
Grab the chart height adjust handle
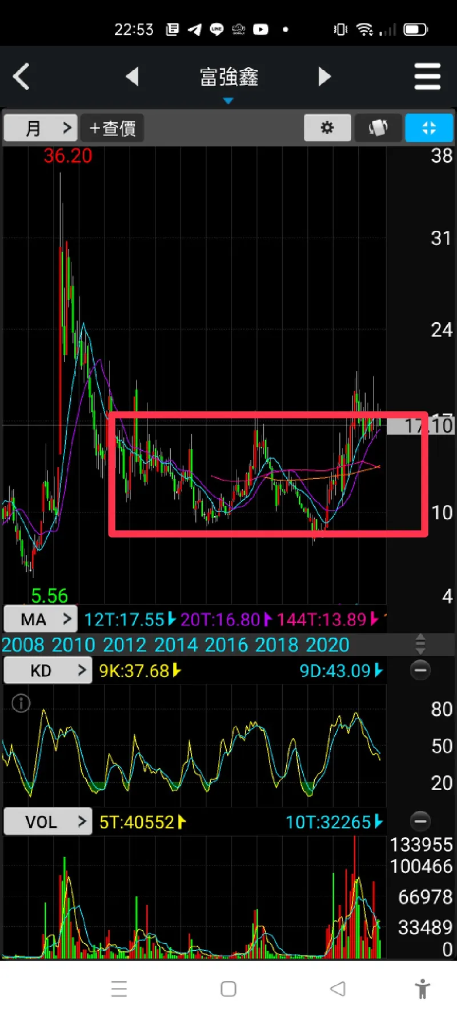point(420,644)
